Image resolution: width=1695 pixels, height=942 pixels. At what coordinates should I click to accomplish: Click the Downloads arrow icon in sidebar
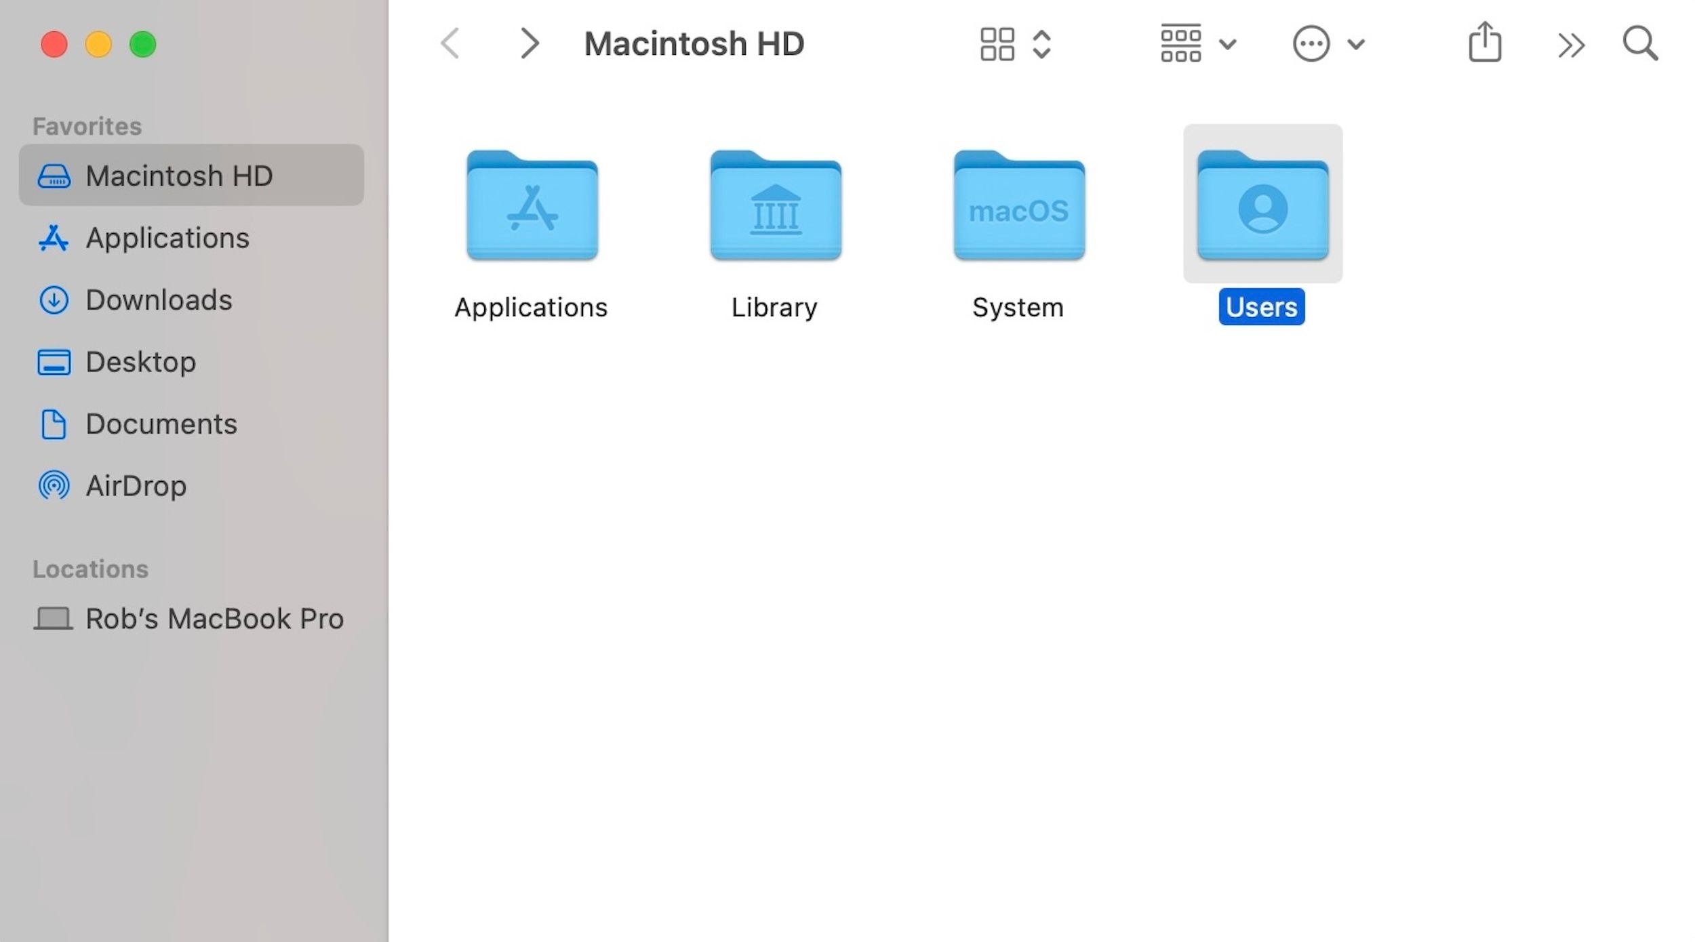54,300
